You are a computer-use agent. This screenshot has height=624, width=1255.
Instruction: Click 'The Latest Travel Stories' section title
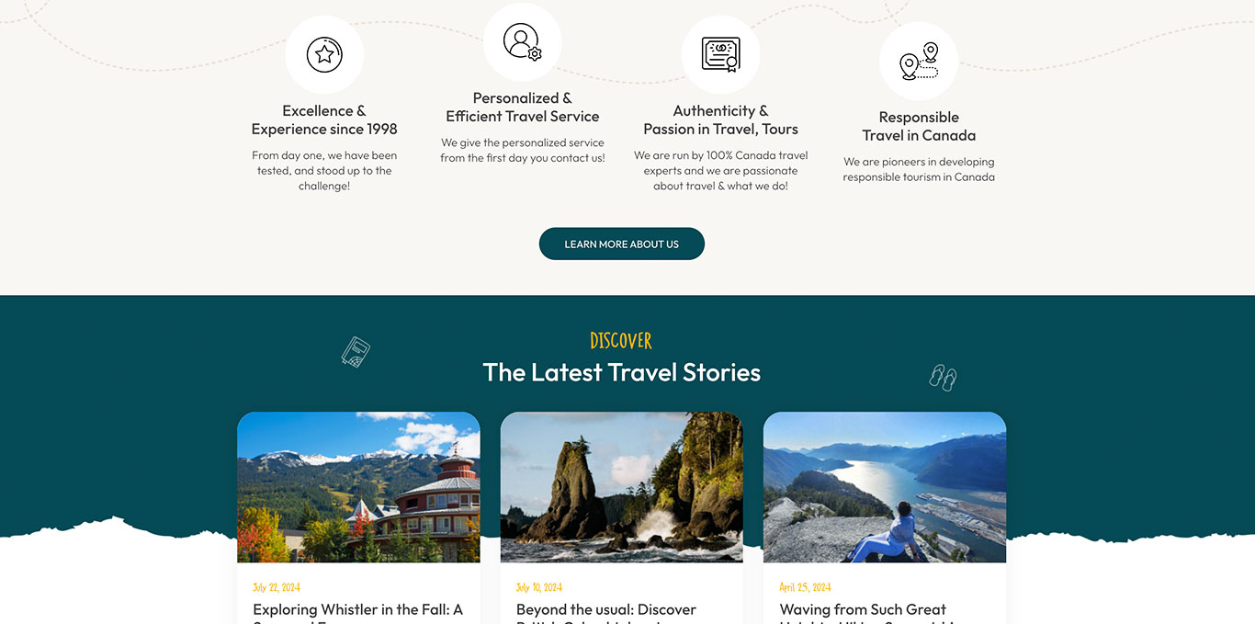(622, 372)
